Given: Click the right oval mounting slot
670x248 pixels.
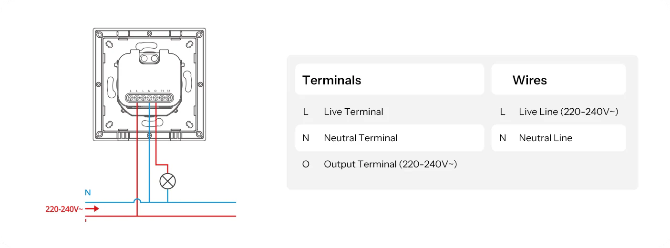Looking at the screenshot, I should [187, 82].
